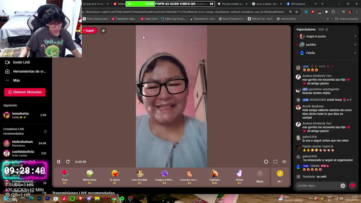This screenshot has width=361, height=203.
Task: Send the Eres increíble gift
Action: coord(140,177)
